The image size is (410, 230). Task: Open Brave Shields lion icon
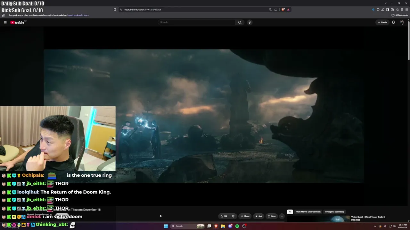coord(283,10)
